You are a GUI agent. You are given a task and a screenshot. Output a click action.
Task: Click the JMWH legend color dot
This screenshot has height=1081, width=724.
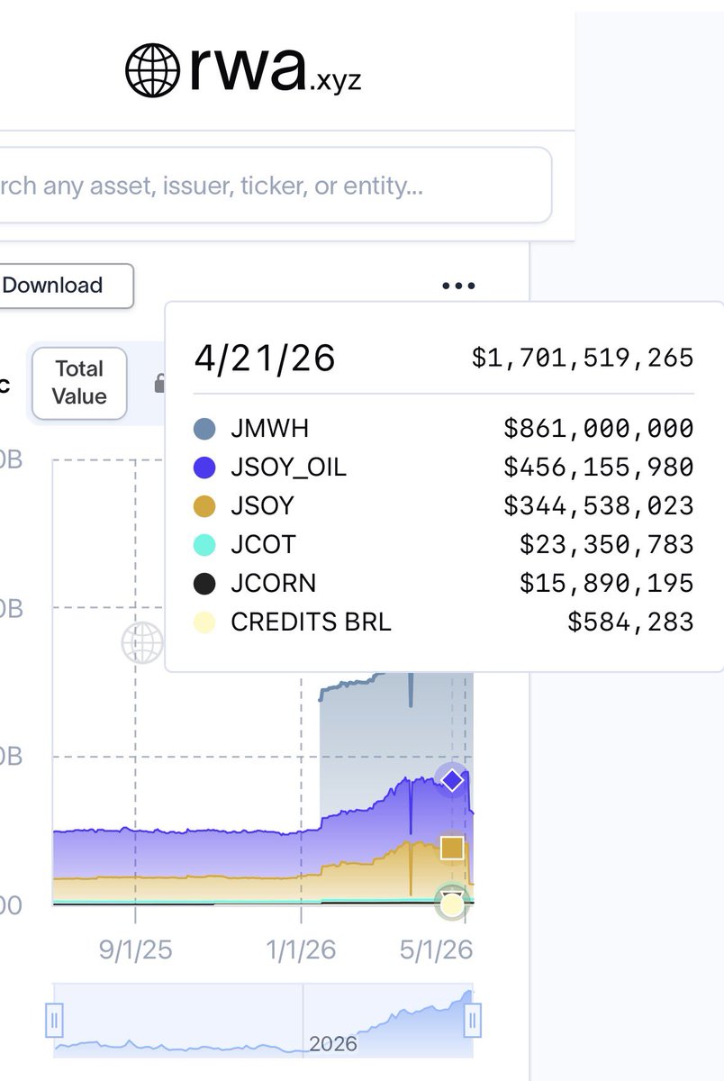(205, 428)
